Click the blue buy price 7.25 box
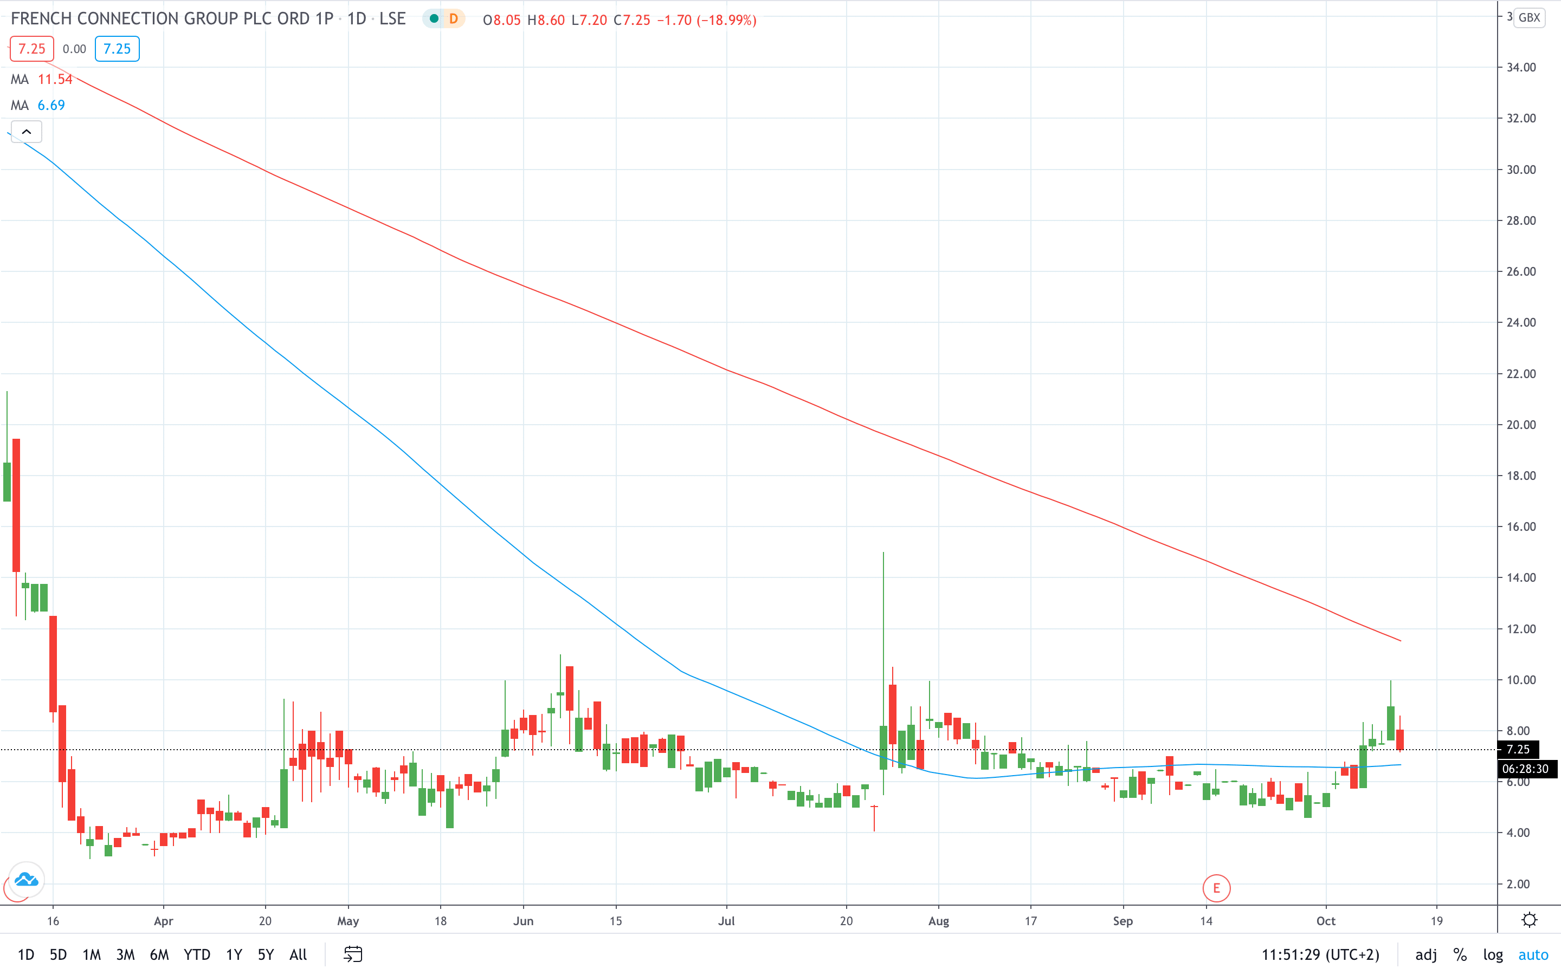Image resolution: width=1561 pixels, height=975 pixels. point(117,49)
